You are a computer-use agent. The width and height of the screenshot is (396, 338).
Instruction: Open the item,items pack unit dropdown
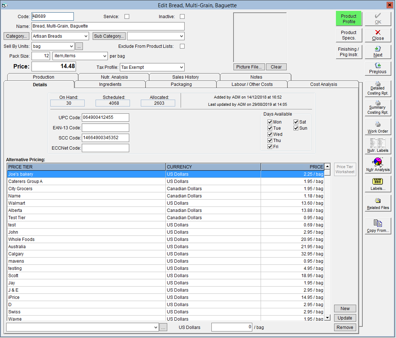coord(105,56)
